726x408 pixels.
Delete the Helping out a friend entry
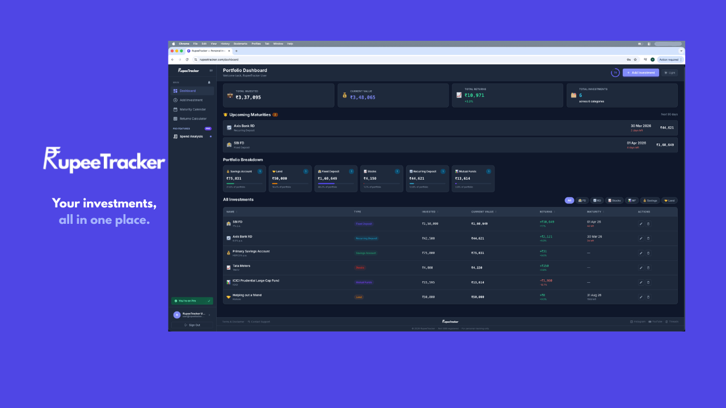(x=648, y=297)
